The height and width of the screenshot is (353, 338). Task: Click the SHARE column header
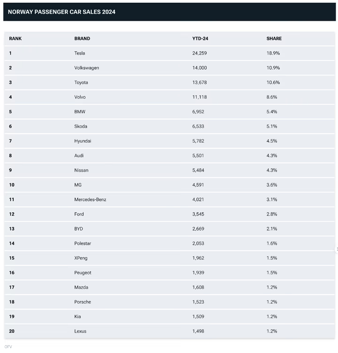[274, 38]
